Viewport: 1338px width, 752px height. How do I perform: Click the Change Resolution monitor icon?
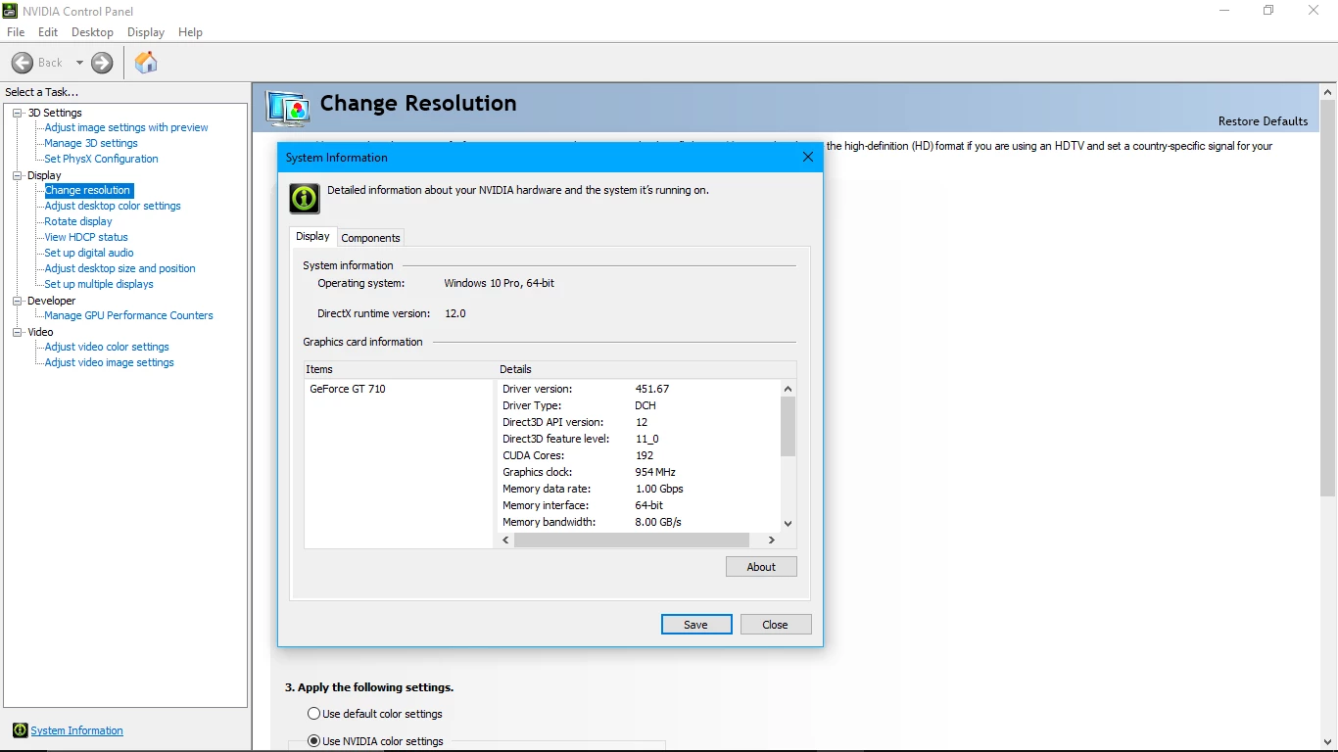[288, 109]
